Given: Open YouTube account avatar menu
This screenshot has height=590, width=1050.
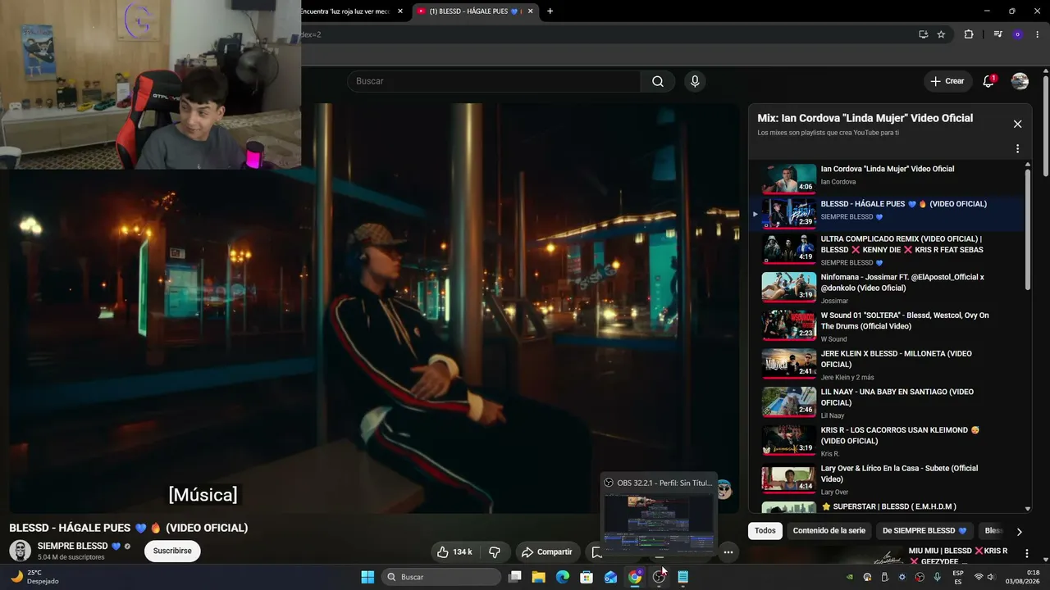Looking at the screenshot, I should [x=1020, y=81].
